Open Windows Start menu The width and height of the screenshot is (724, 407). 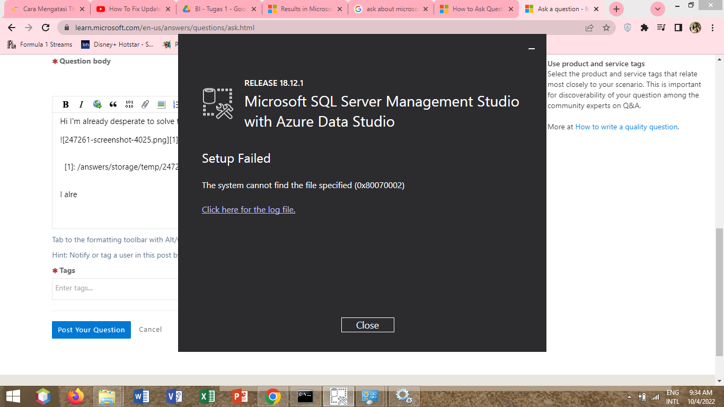click(13, 396)
